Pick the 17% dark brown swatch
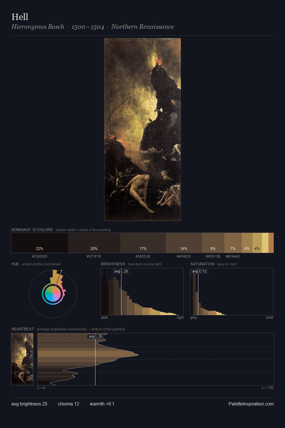Viewport: 285px width, 428px height. point(143,243)
